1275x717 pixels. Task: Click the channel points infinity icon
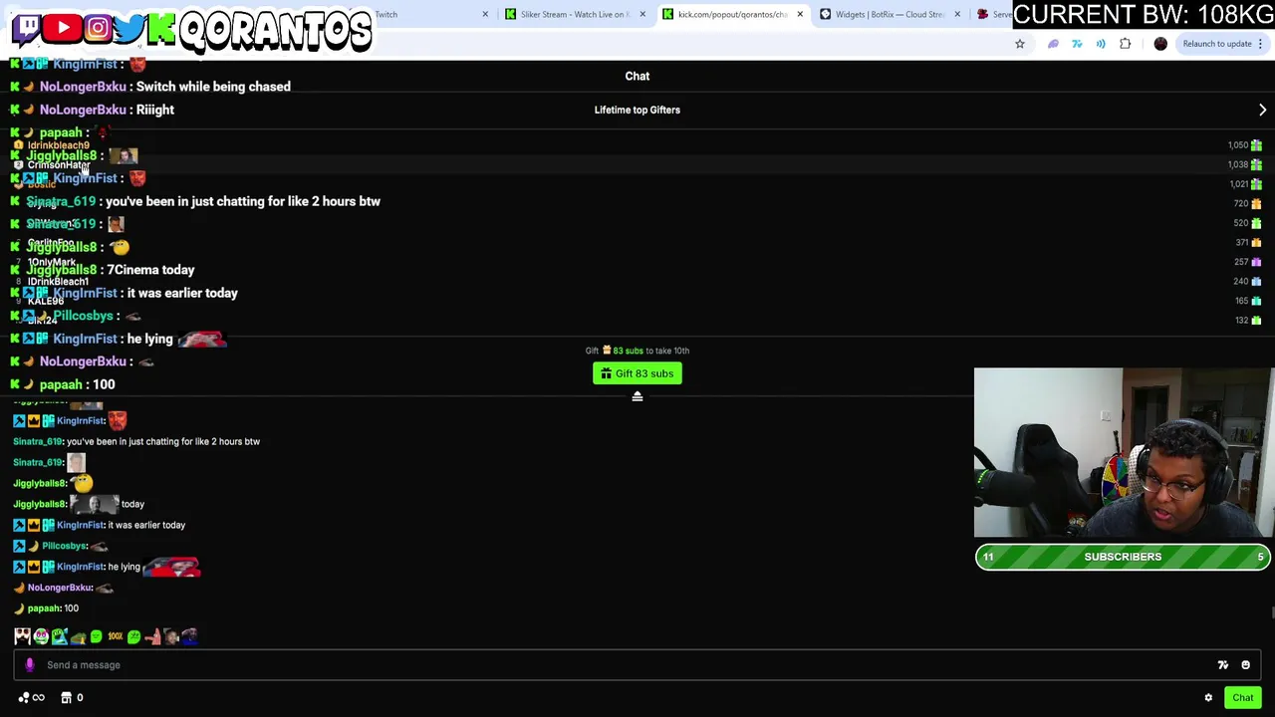(32, 698)
